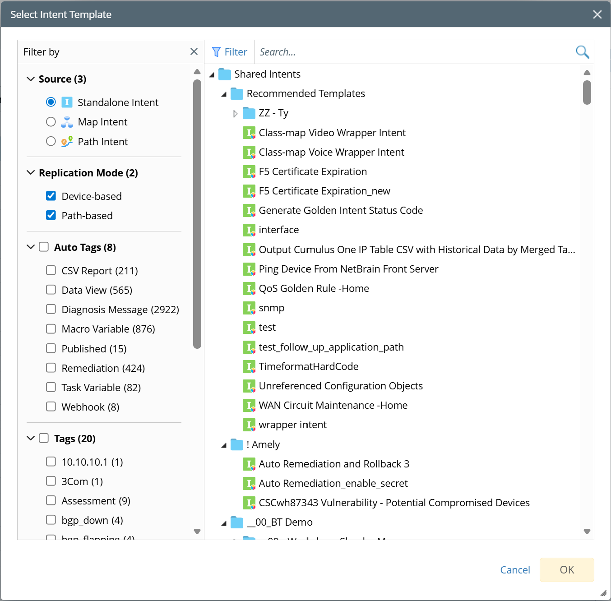Select the Map Intent radio button
611x601 pixels.
[51, 122]
